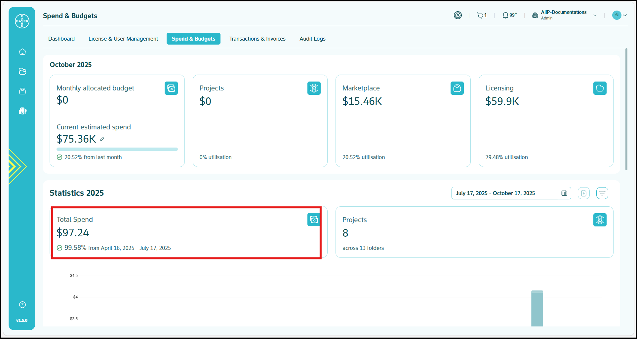Open the Audit Logs tab
Viewport: 637px width, 339px height.
pos(312,39)
